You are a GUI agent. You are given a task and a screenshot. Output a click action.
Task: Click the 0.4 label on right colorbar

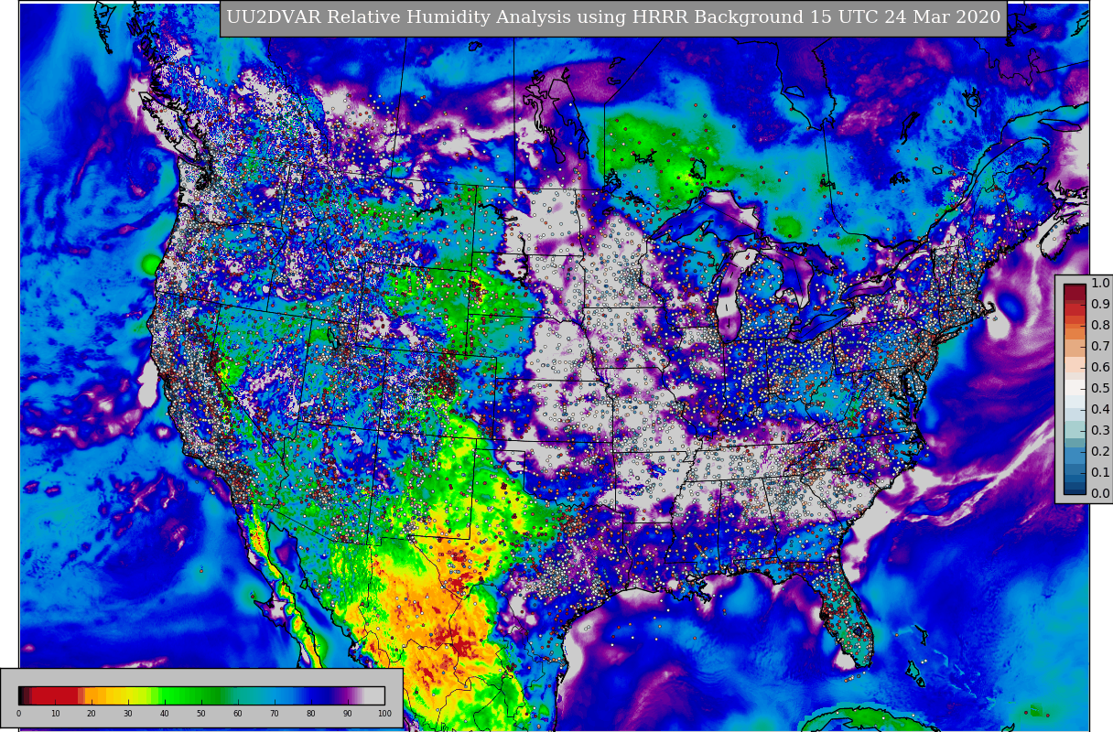[x=1100, y=409]
